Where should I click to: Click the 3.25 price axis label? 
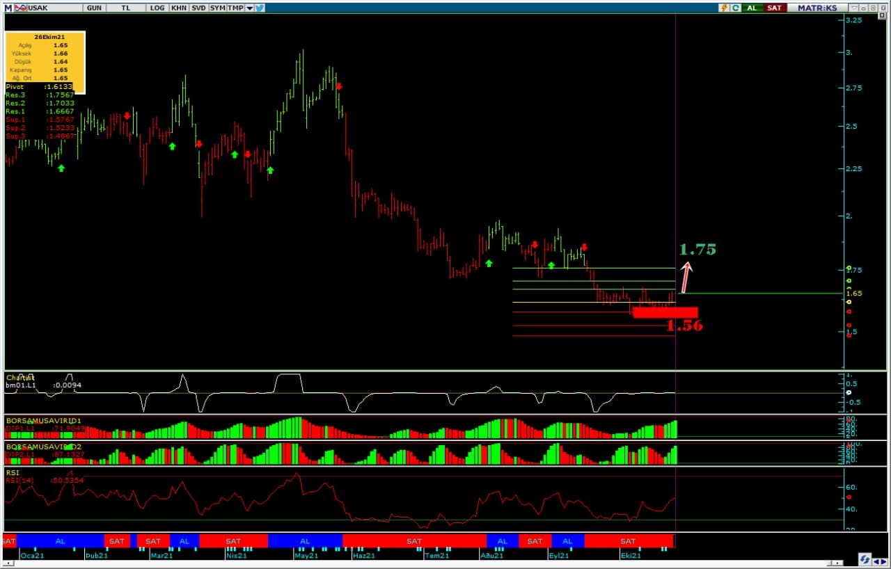pyautogui.click(x=854, y=20)
